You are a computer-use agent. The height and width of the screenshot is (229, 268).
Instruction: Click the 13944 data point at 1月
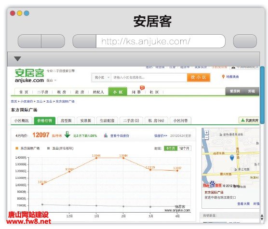96,158
